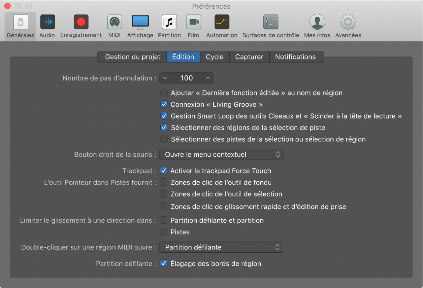
Task: Toggle Gestion Smart Loop des outils Ciseaux
Action: tap(164, 116)
